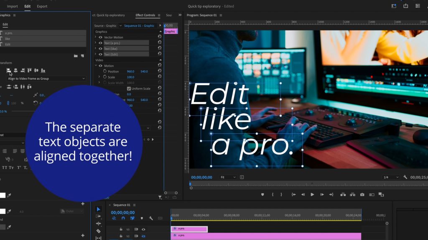Select the Ripple Edit tool

tap(99, 223)
